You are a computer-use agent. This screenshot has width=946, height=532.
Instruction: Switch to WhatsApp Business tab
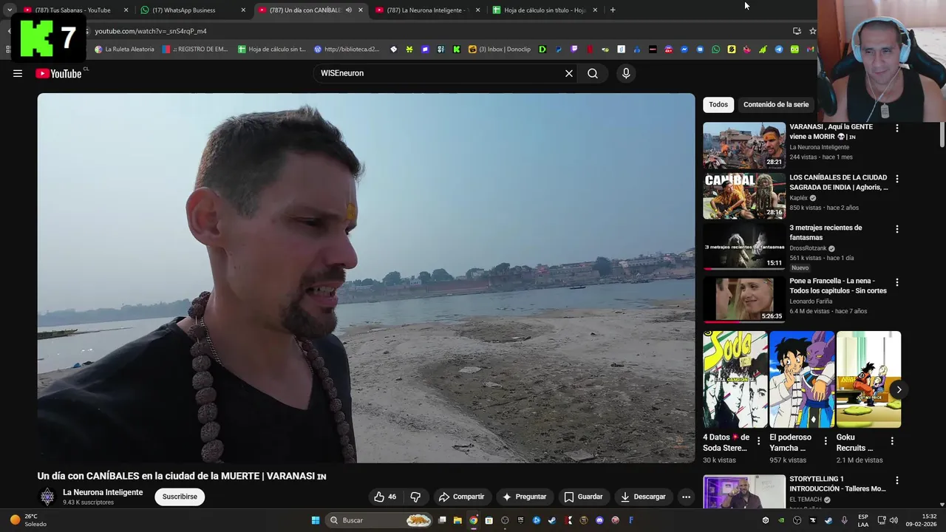(x=189, y=10)
